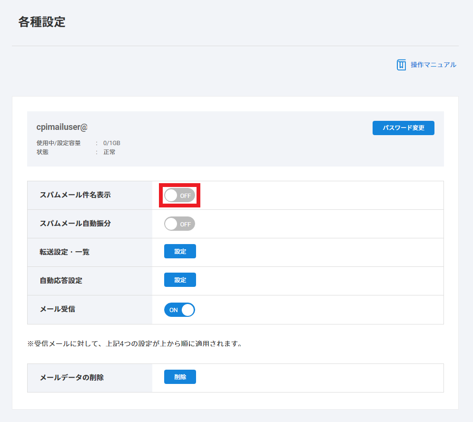Click the operation manual book icon
473x422 pixels.
pyautogui.click(x=401, y=65)
